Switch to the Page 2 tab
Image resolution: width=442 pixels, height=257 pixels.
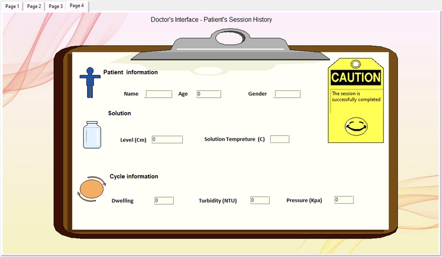[x=34, y=6]
